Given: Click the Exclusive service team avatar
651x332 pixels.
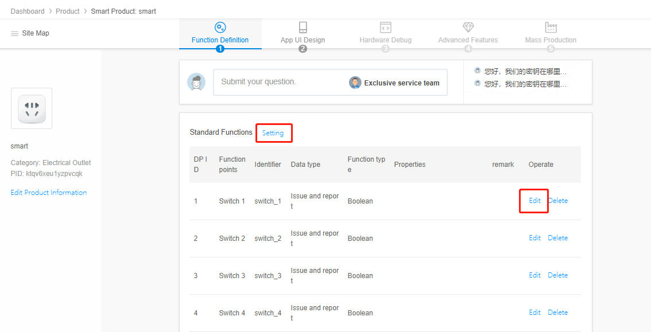Looking at the screenshot, I should coord(355,83).
